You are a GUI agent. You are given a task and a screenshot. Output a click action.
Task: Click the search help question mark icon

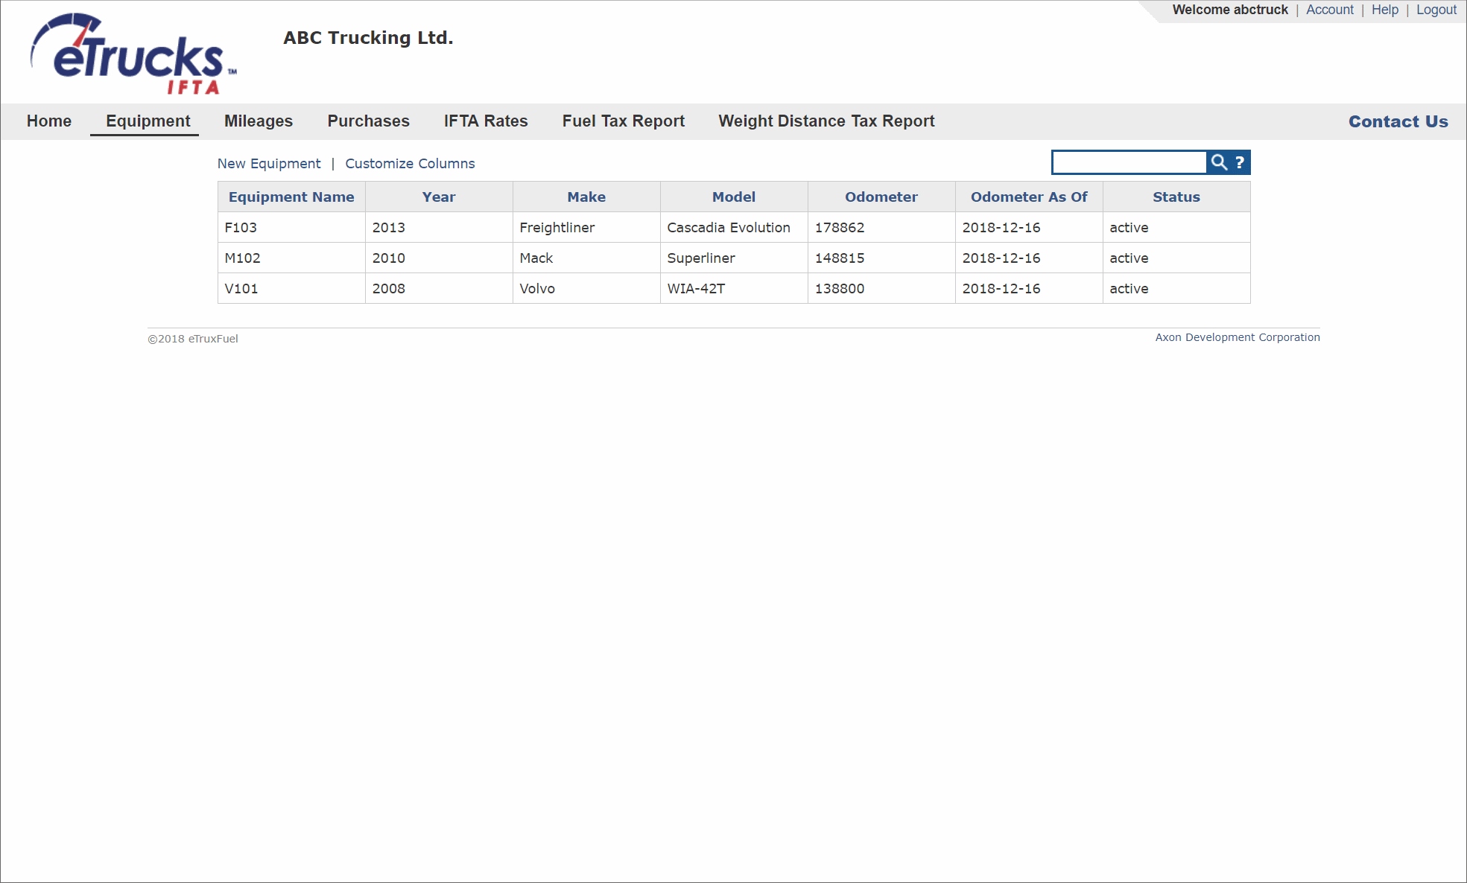coord(1240,162)
